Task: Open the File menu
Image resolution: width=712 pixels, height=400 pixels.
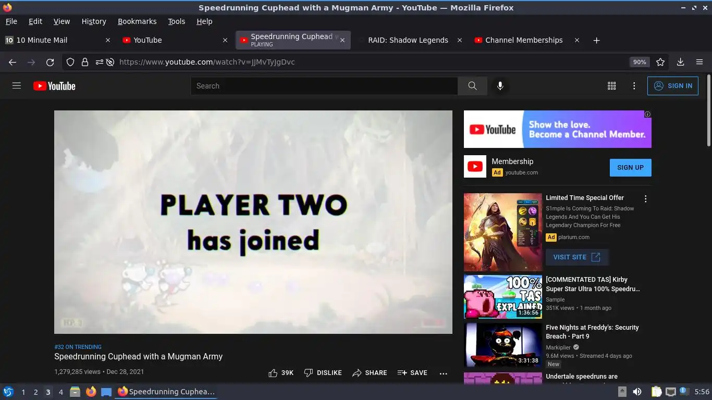Action: pyautogui.click(x=11, y=21)
